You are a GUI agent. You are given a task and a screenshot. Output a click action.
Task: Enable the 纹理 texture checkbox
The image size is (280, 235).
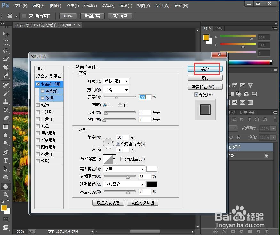click(x=43, y=98)
